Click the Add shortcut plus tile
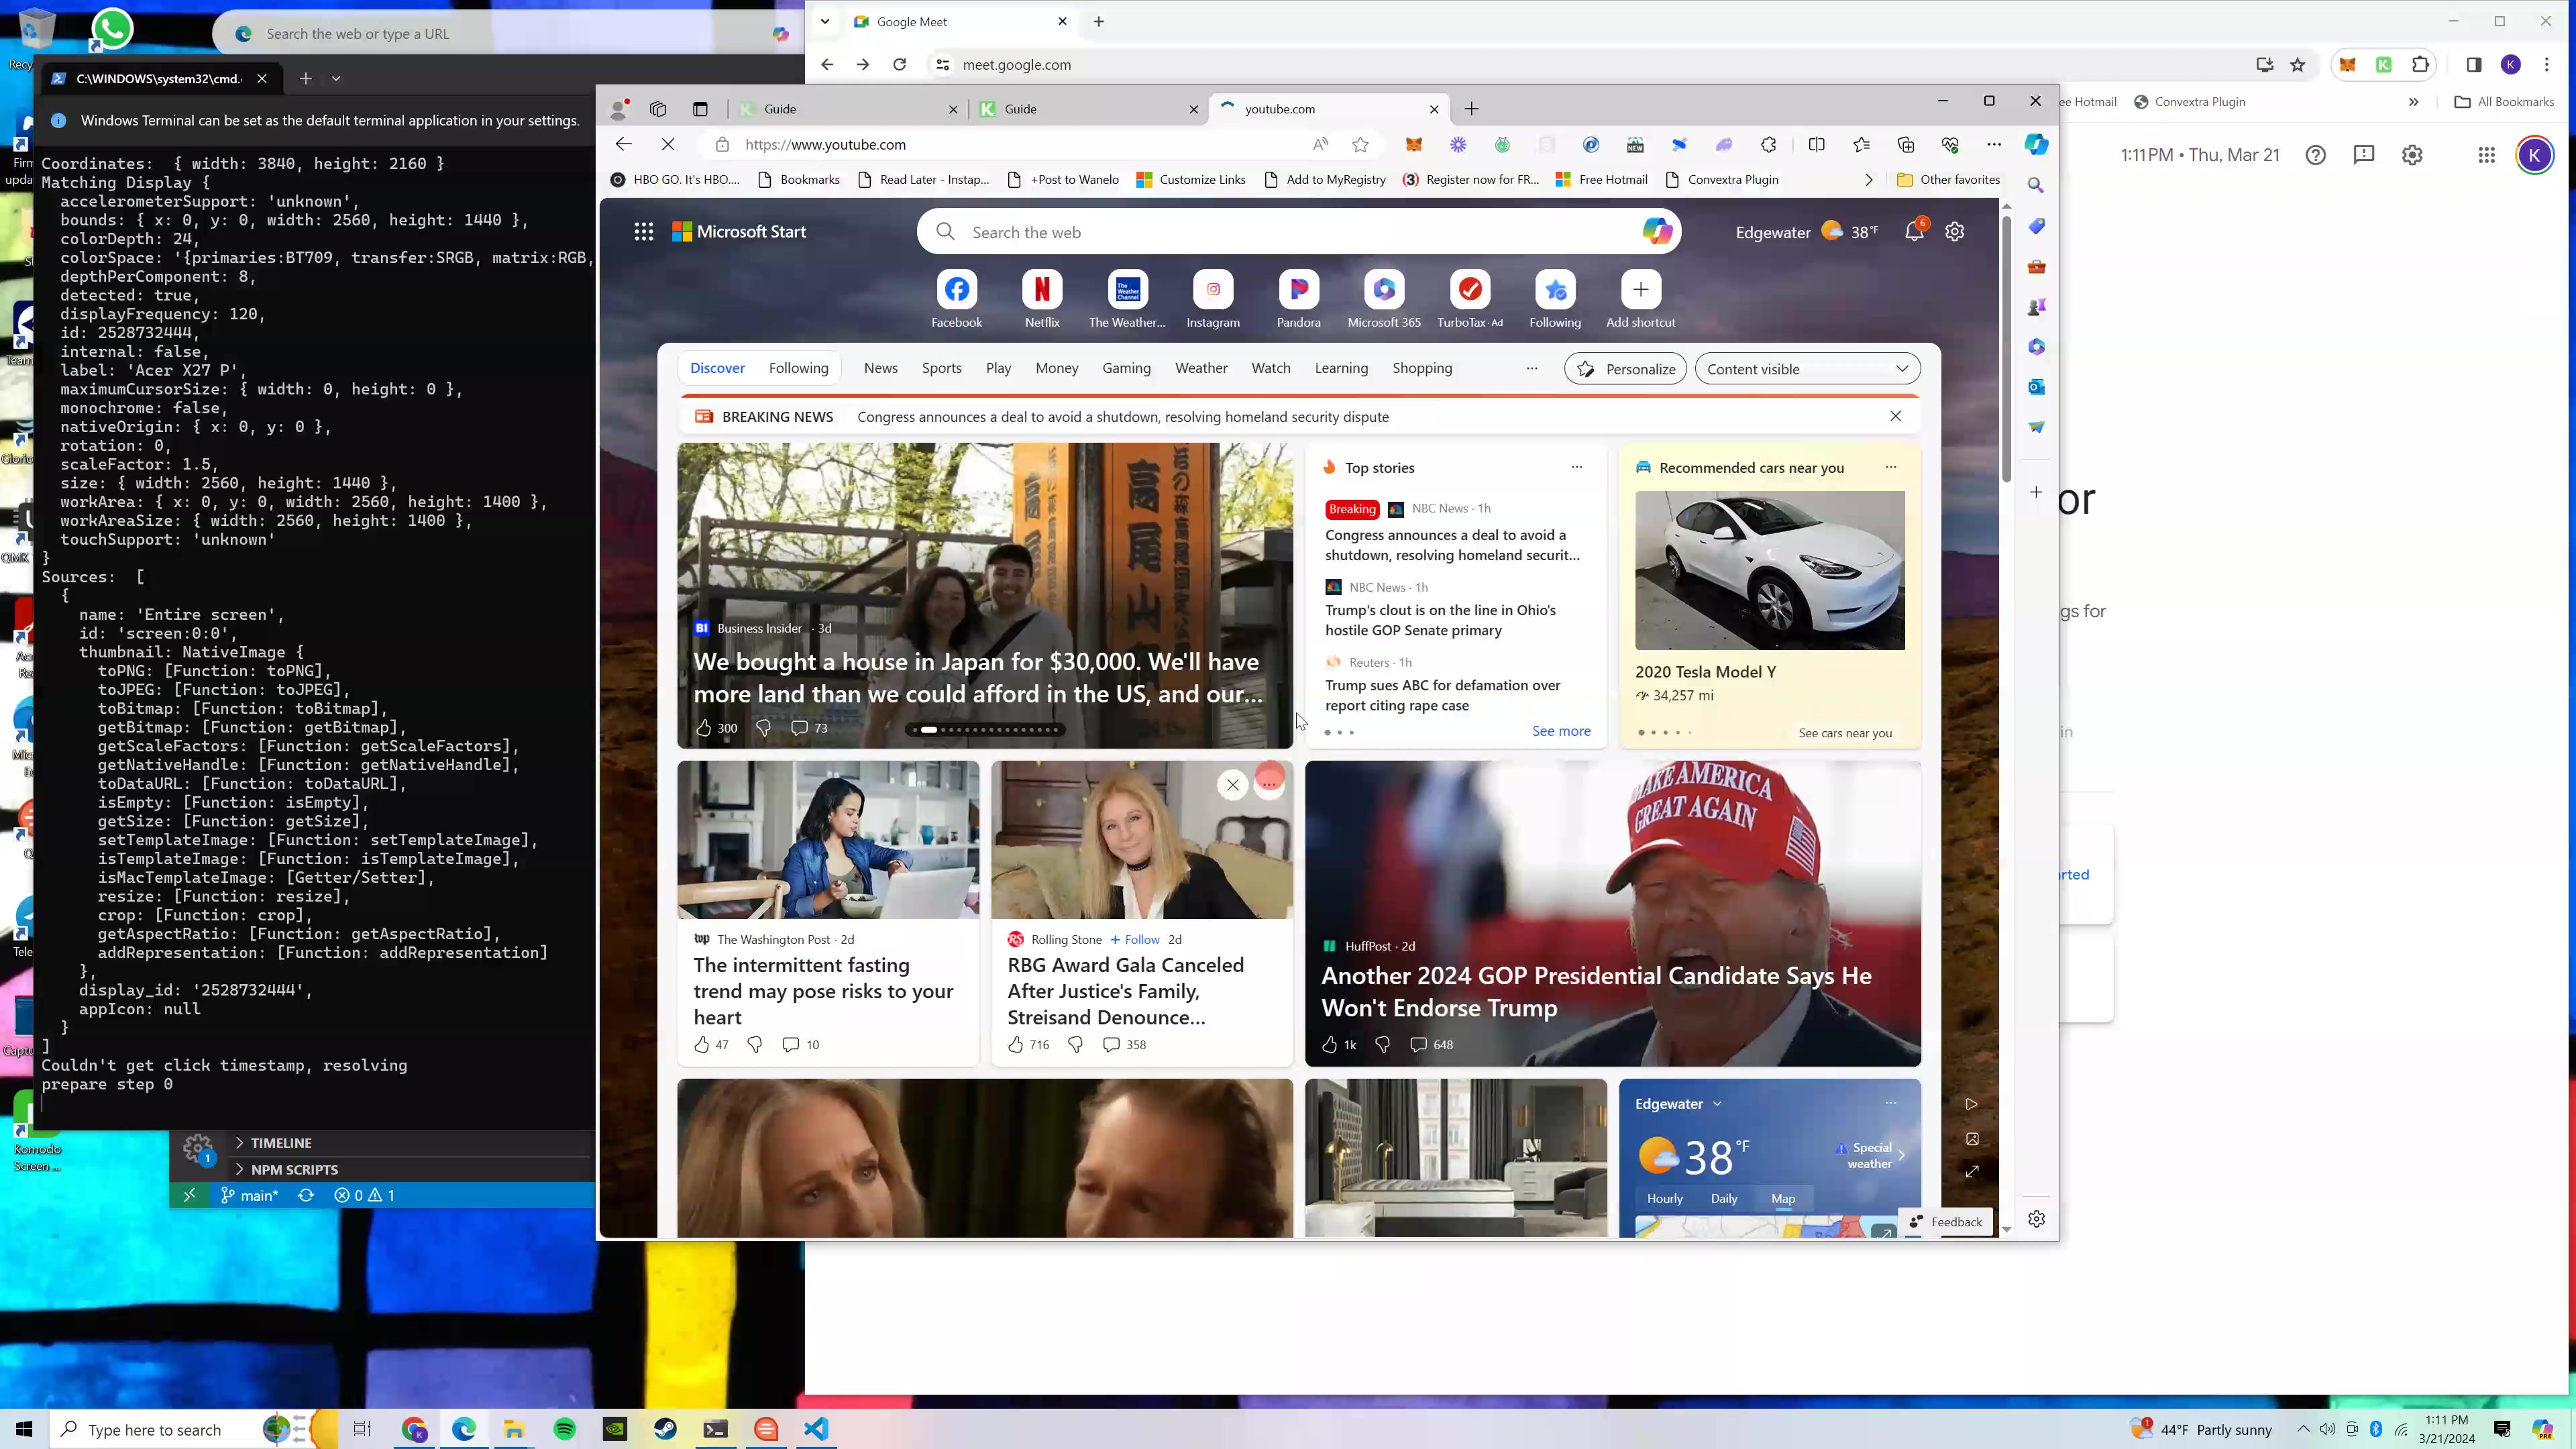 [x=1640, y=290]
